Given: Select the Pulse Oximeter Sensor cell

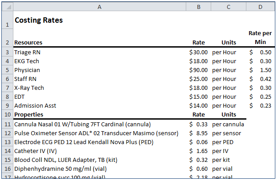Looking at the screenshot, I should coord(99,133).
